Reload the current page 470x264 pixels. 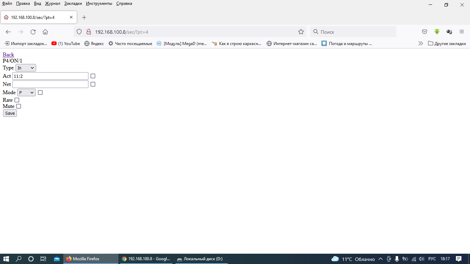click(33, 32)
